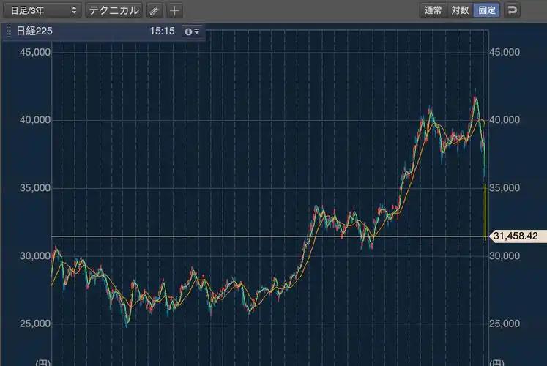547x366 pixels.
Task: Click the left-axis 35,000 label
Action: [x=35, y=187]
